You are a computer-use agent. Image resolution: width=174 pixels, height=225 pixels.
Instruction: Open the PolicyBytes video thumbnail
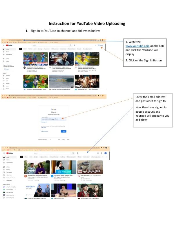tap(37, 190)
